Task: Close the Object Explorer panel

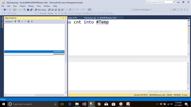Action: click(66, 18)
